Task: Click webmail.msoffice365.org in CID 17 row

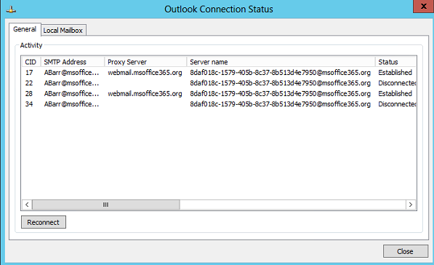Action: 145,73
